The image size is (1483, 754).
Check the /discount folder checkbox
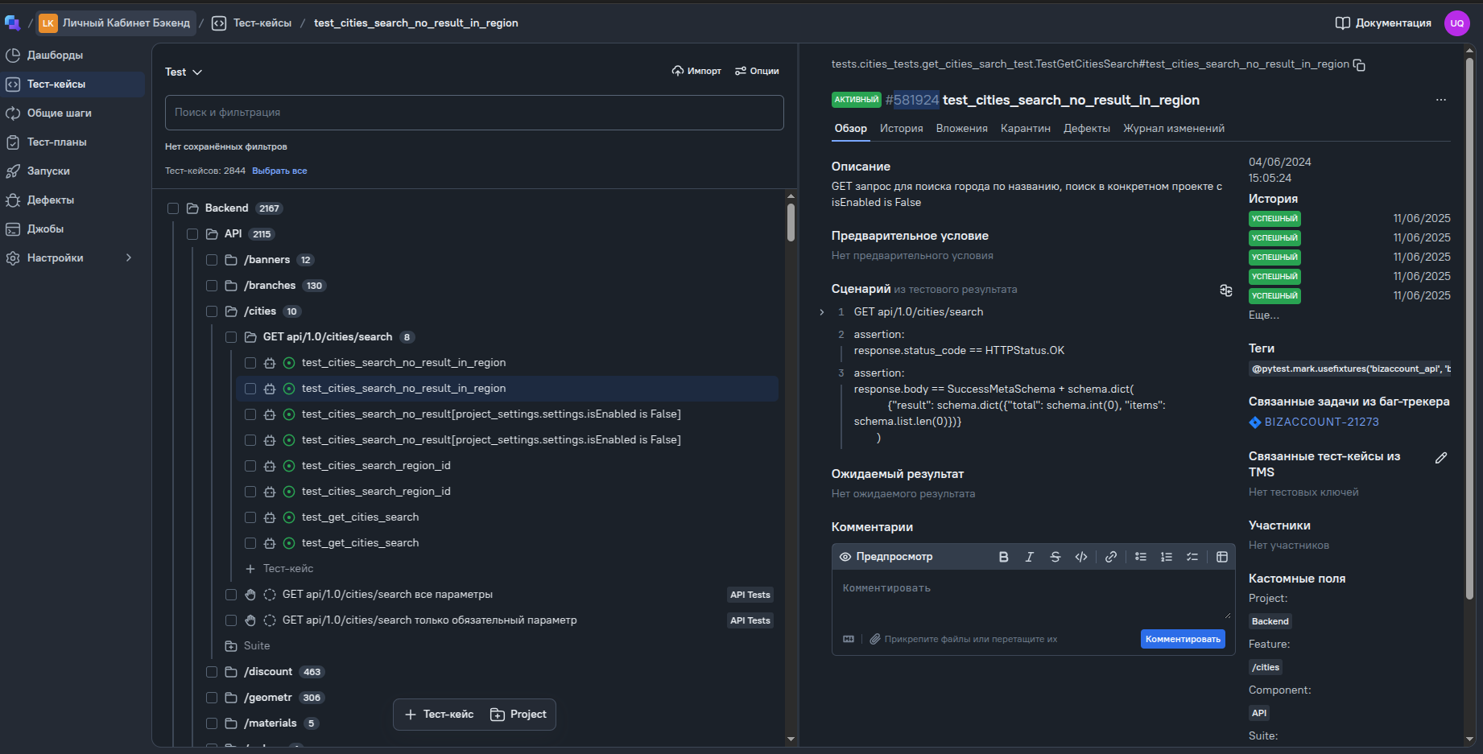click(212, 672)
